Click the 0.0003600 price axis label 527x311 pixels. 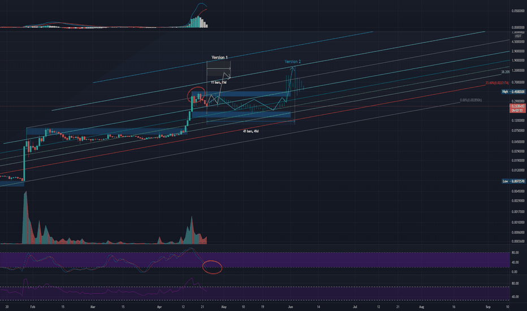518,241
